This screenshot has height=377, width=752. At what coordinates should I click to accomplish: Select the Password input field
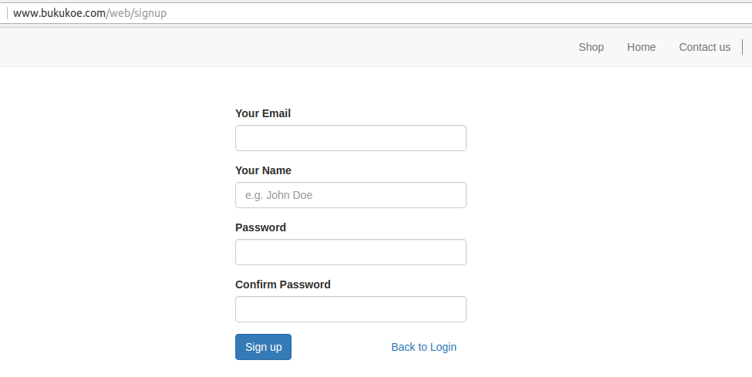[x=350, y=252]
